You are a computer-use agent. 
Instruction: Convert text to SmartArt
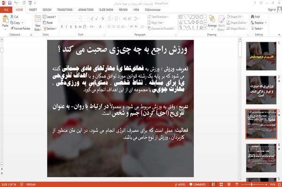(161, 29)
